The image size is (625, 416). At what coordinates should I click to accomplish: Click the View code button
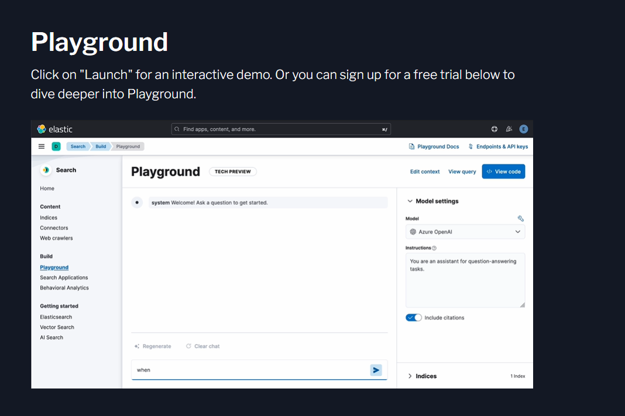pyautogui.click(x=503, y=171)
